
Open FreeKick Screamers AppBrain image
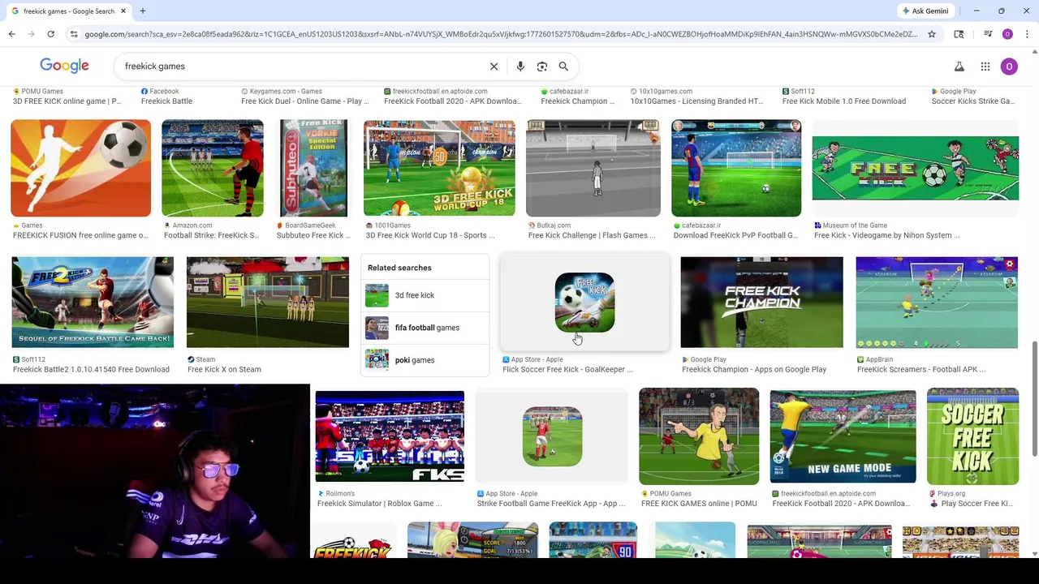point(937,303)
